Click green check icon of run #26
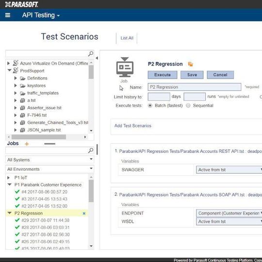262x262 pixels. 17,241
